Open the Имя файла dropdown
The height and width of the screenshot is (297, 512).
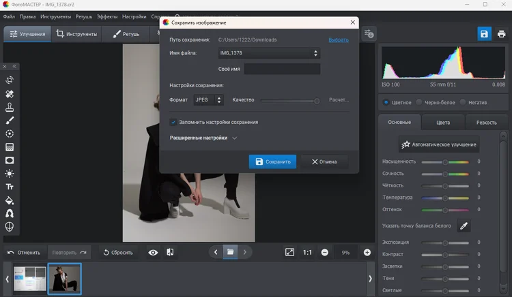tap(268, 53)
